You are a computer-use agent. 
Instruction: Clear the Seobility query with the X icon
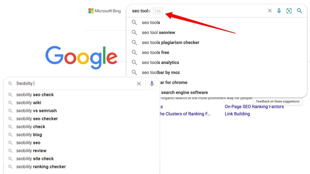[x=139, y=84]
